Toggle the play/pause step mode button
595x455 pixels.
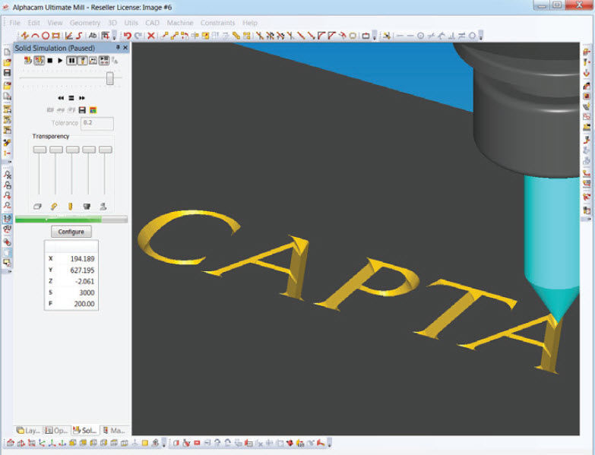104,60
